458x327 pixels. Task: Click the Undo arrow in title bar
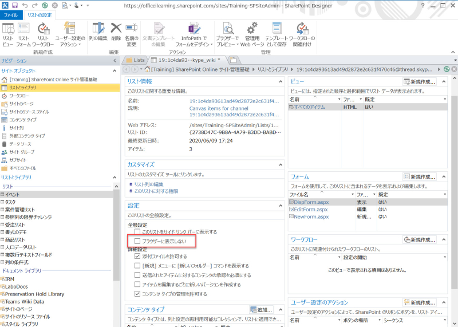point(25,5)
